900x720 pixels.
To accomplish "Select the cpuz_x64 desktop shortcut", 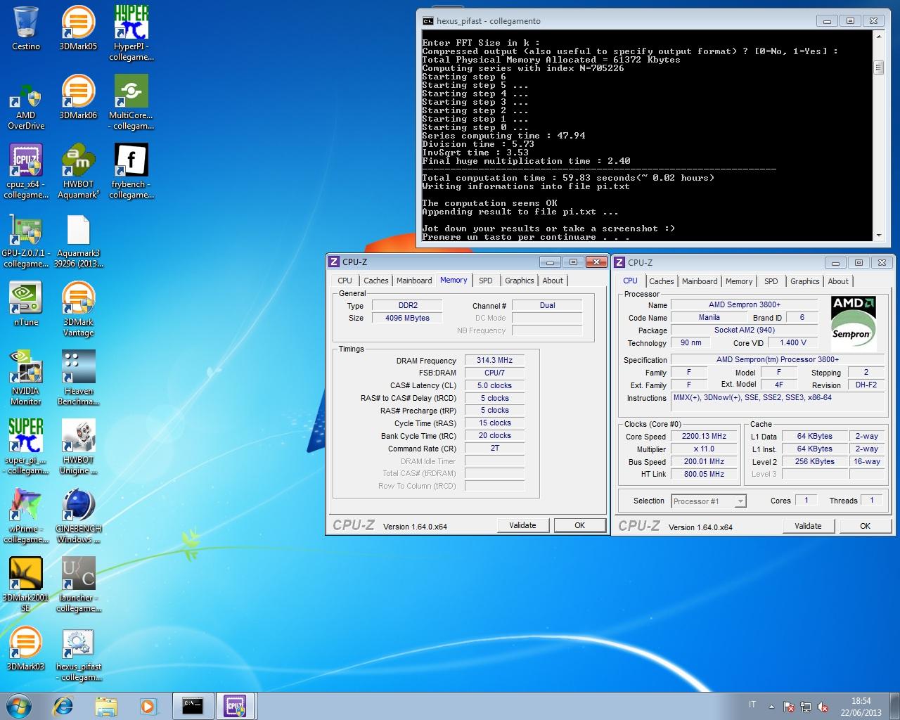I will [26, 171].
